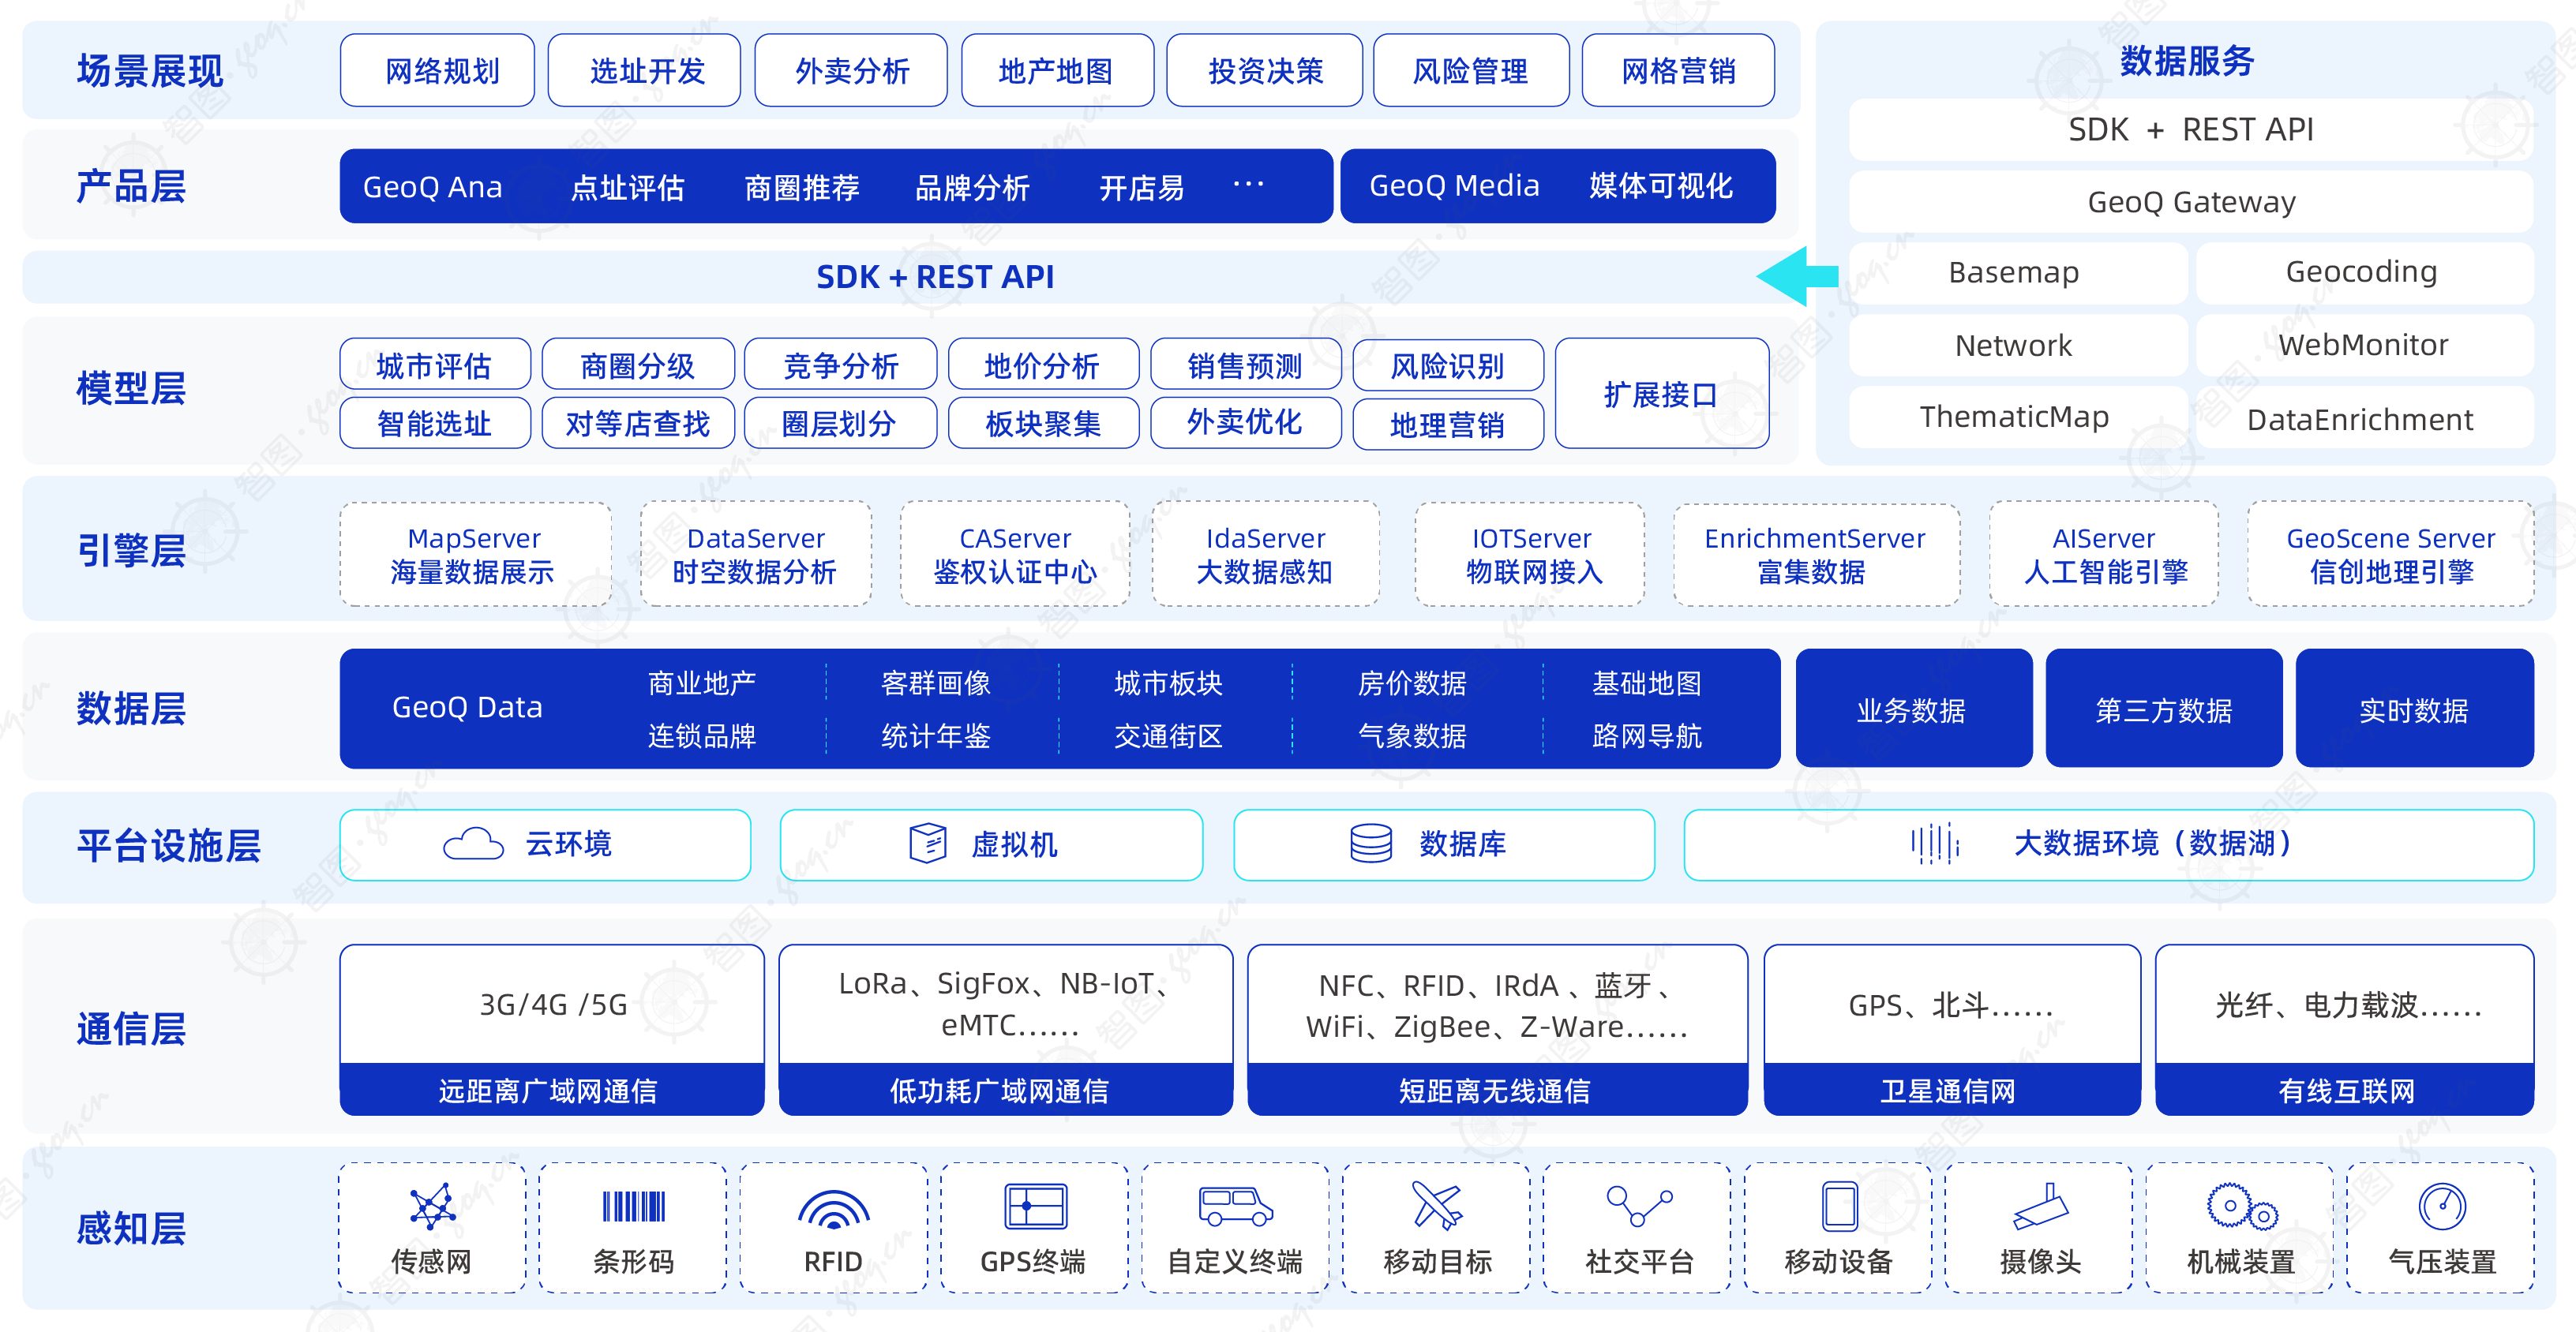Click 品牌分析 in the product bar
The height and width of the screenshot is (1332, 2576).
(x=972, y=187)
